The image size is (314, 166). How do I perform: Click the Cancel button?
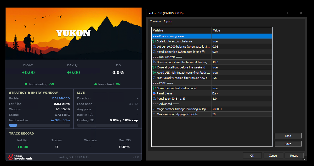[273, 156]
